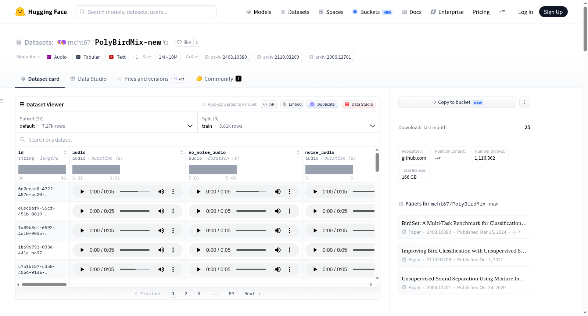Open the Community tab
Viewport: 588px width, 316px height.
pos(219,79)
